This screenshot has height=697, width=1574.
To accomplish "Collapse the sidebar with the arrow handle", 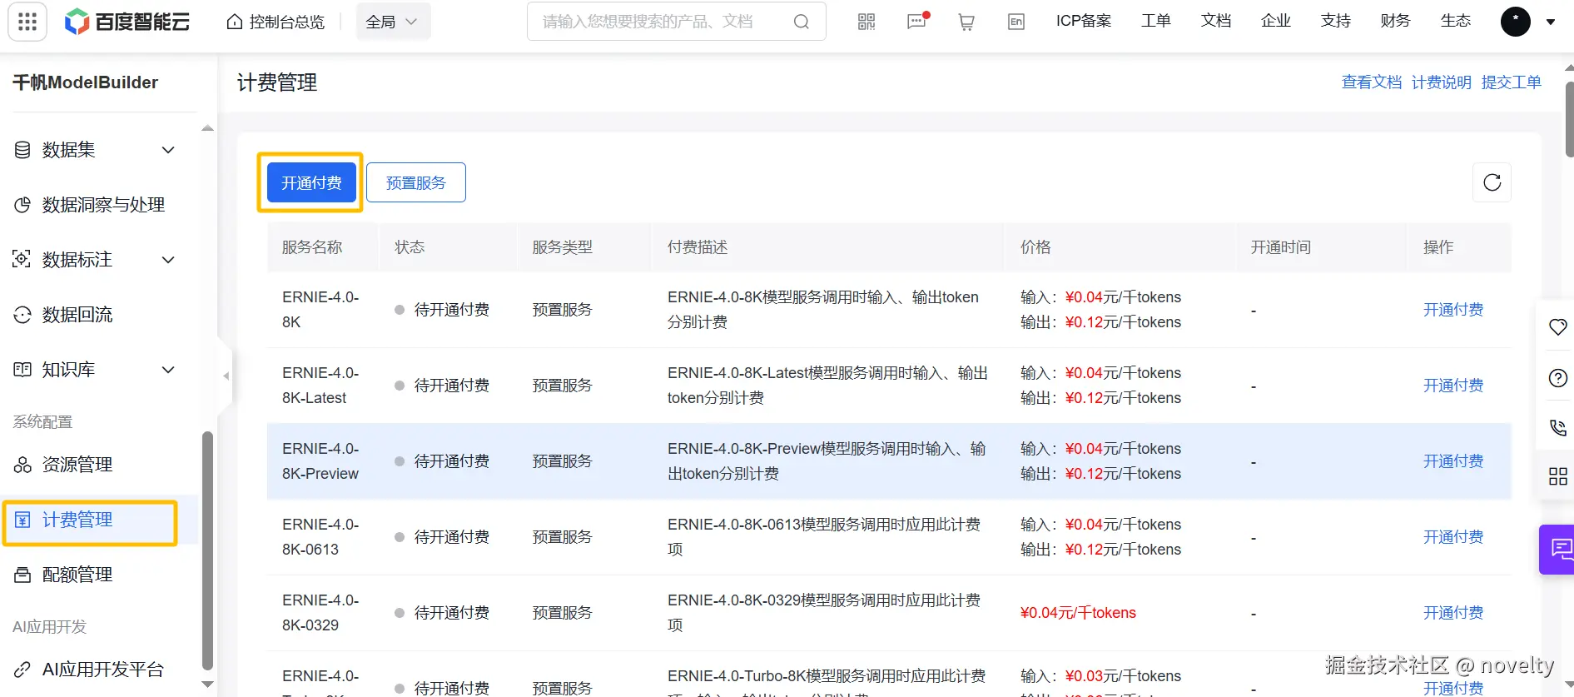I will click(x=226, y=376).
